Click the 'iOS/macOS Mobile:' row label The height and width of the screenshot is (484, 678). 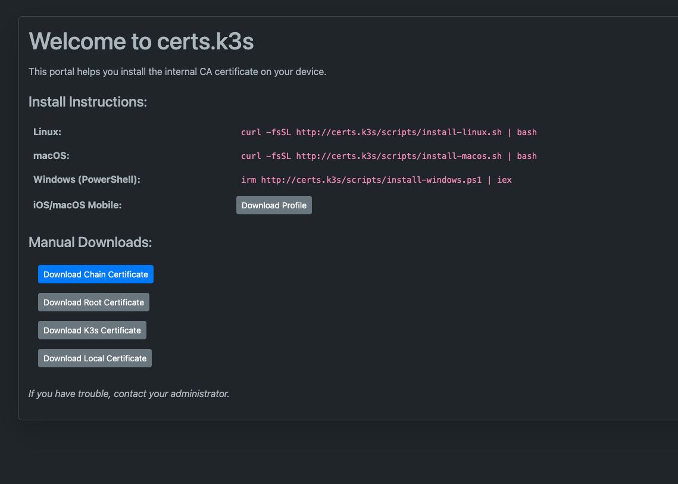point(77,205)
